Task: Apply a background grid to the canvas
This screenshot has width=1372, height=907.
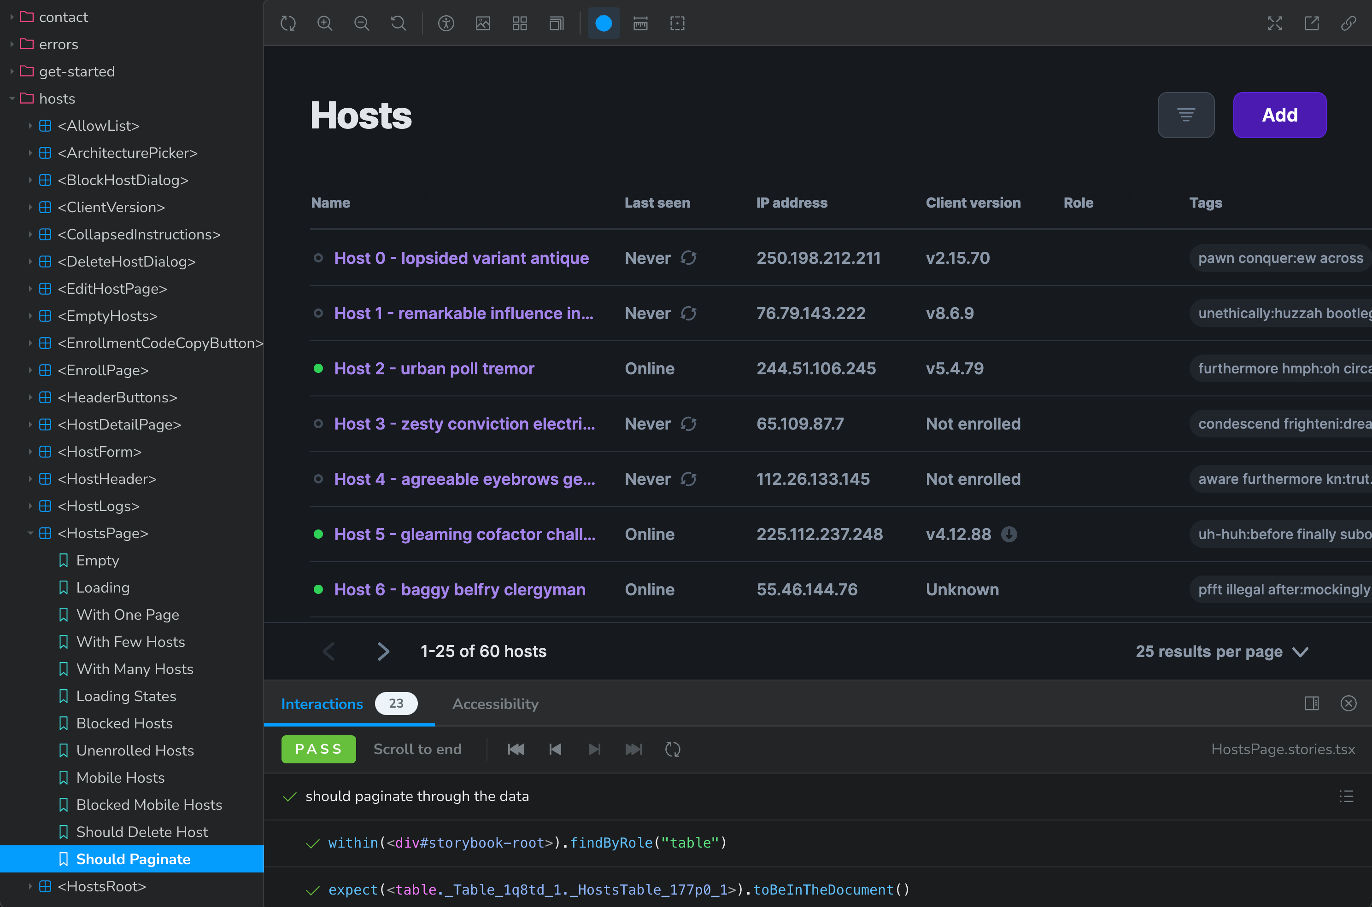Action: [x=520, y=23]
